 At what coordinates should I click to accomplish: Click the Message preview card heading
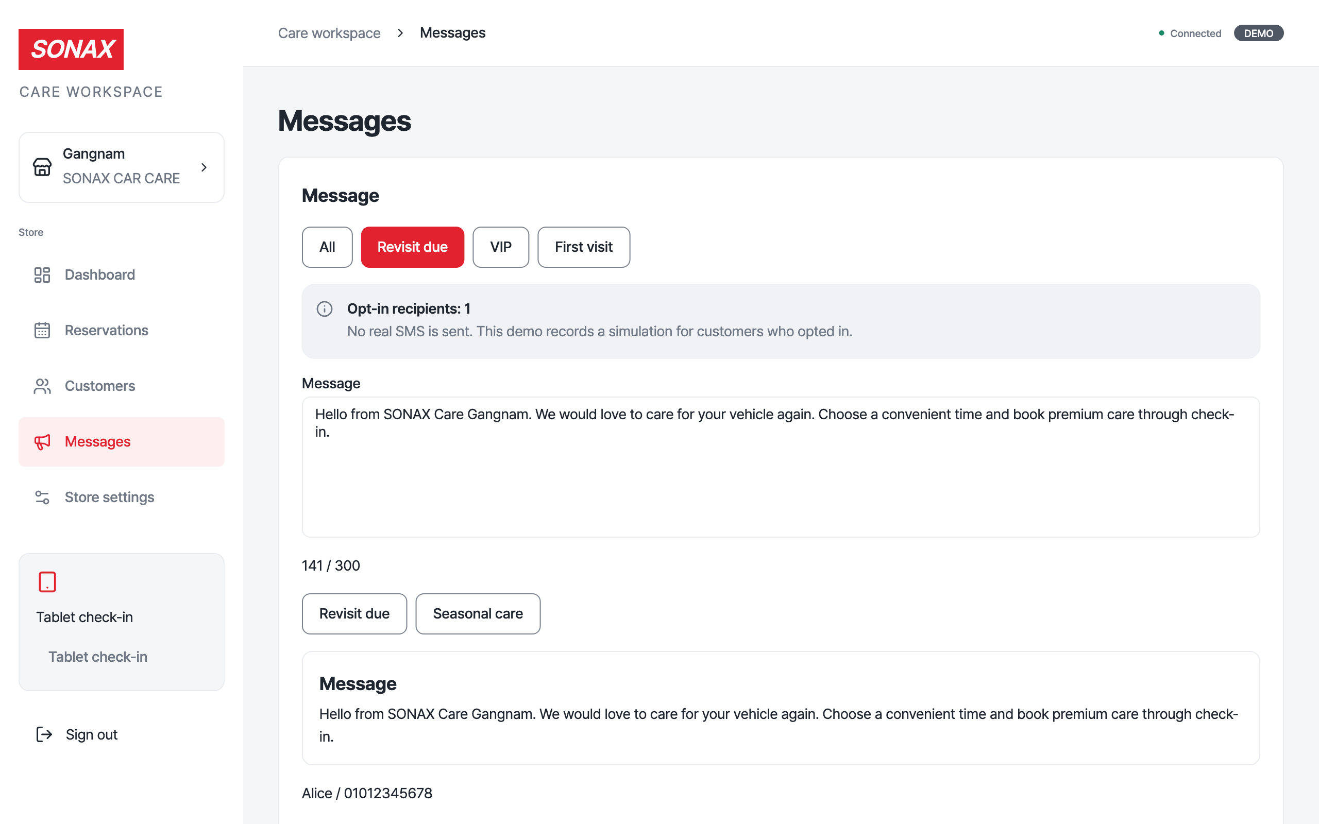(x=358, y=684)
